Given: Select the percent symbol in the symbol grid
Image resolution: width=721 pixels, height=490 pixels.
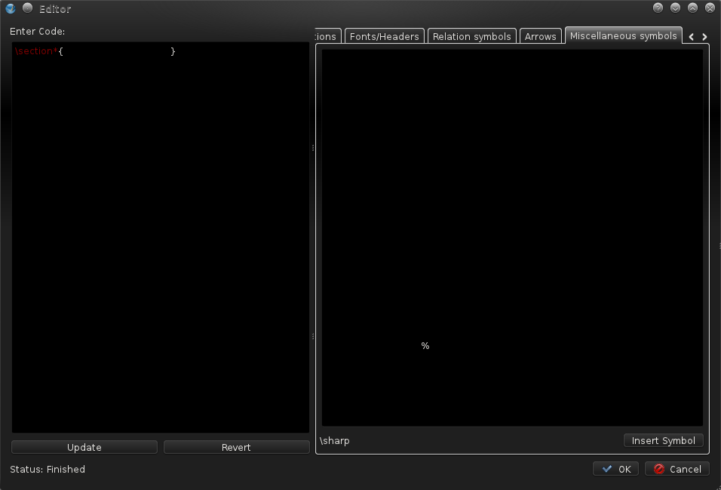Looking at the screenshot, I should click(x=425, y=346).
